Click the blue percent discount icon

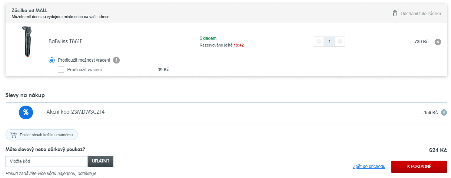click(26, 113)
